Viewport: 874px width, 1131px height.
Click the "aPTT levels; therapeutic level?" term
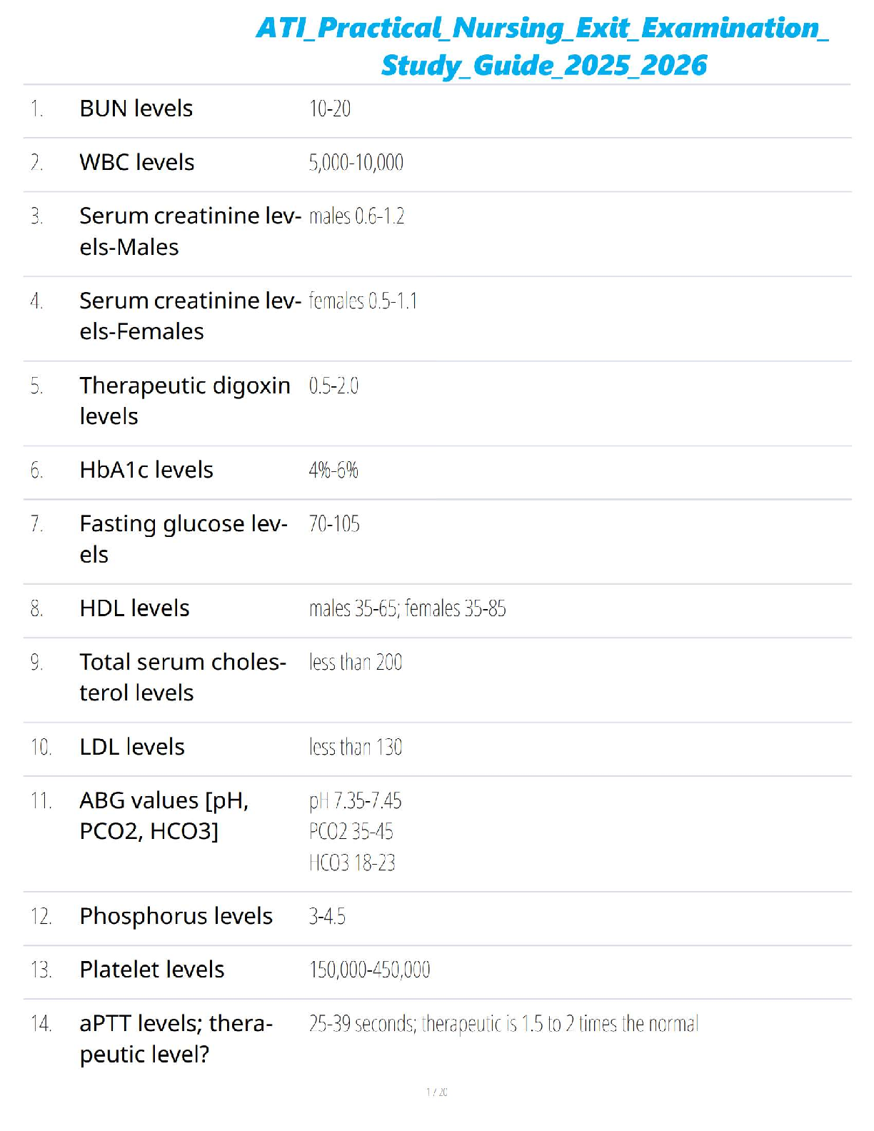(x=176, y=1038)
